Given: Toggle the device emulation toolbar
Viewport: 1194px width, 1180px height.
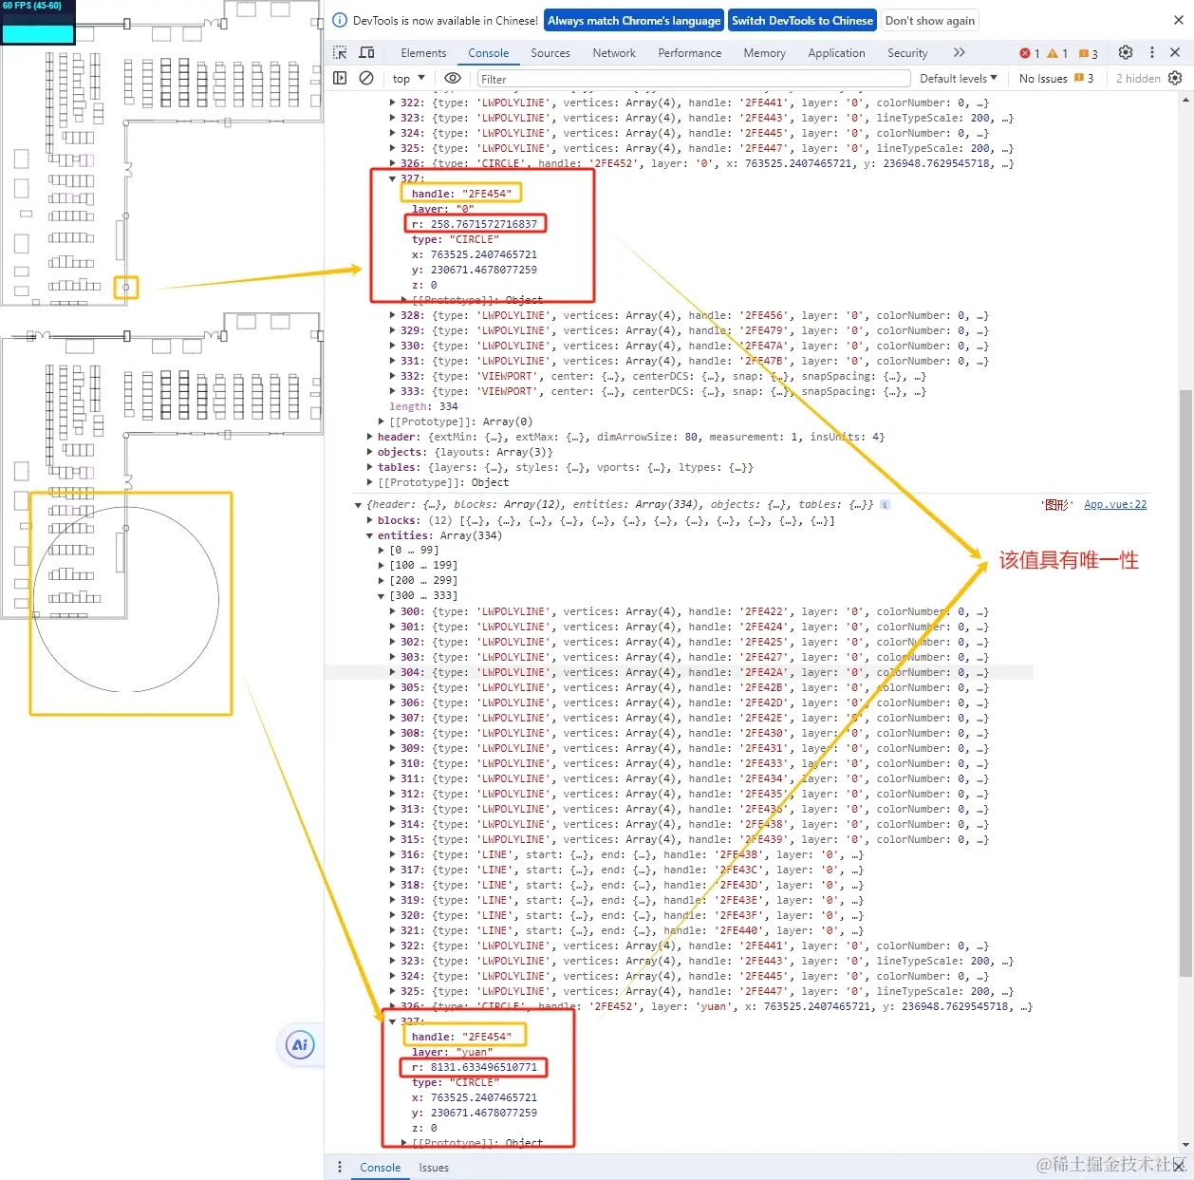Looking at the screenshot, I should pos(366,52).
